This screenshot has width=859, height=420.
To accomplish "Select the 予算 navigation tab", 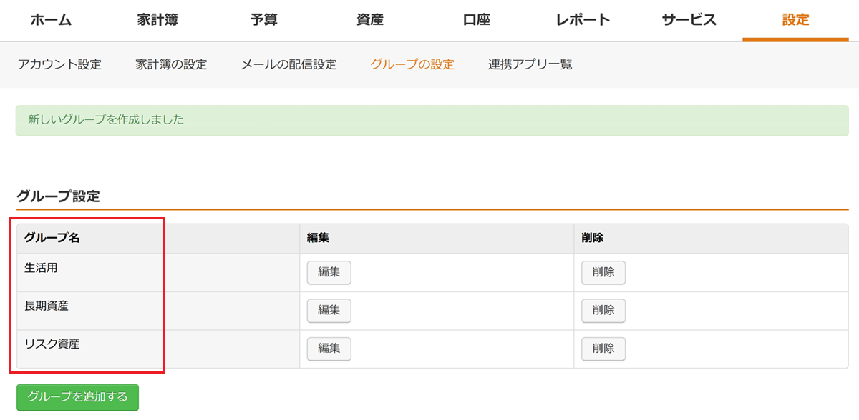I will [x=264, y=20].
